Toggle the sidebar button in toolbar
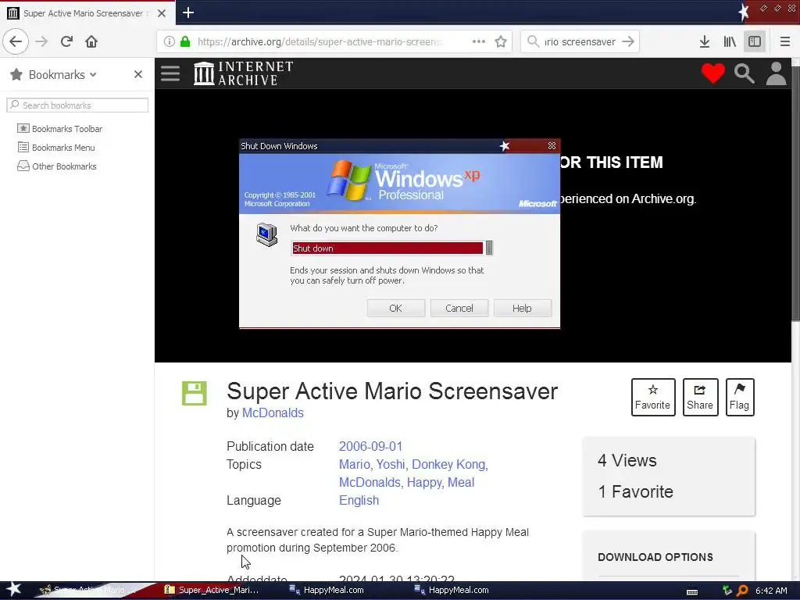The height and width of the screenshot is (600, 800). tap(755, 41)
